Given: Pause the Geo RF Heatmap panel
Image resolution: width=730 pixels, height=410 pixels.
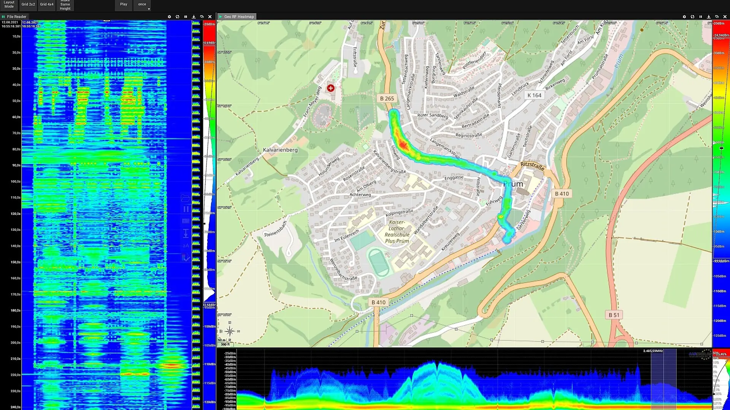Looking at the screenshot, I should tap(700, 17).
